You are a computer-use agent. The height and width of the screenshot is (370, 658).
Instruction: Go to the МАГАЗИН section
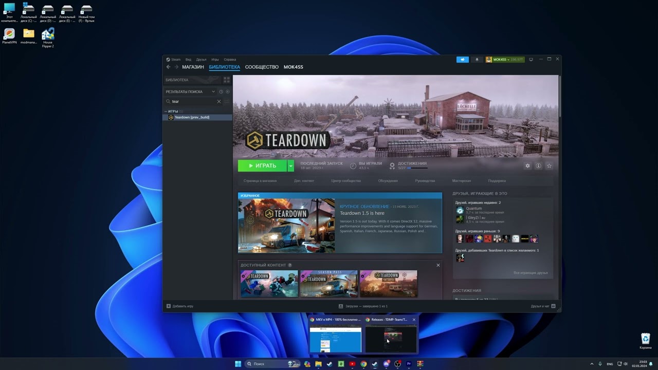click(193, 67)
